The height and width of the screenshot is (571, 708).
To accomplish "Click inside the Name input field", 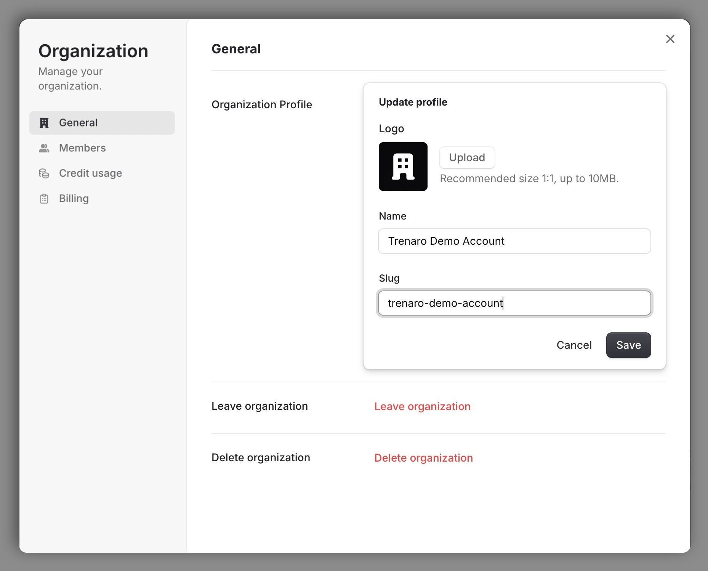I will pos(514,241).
